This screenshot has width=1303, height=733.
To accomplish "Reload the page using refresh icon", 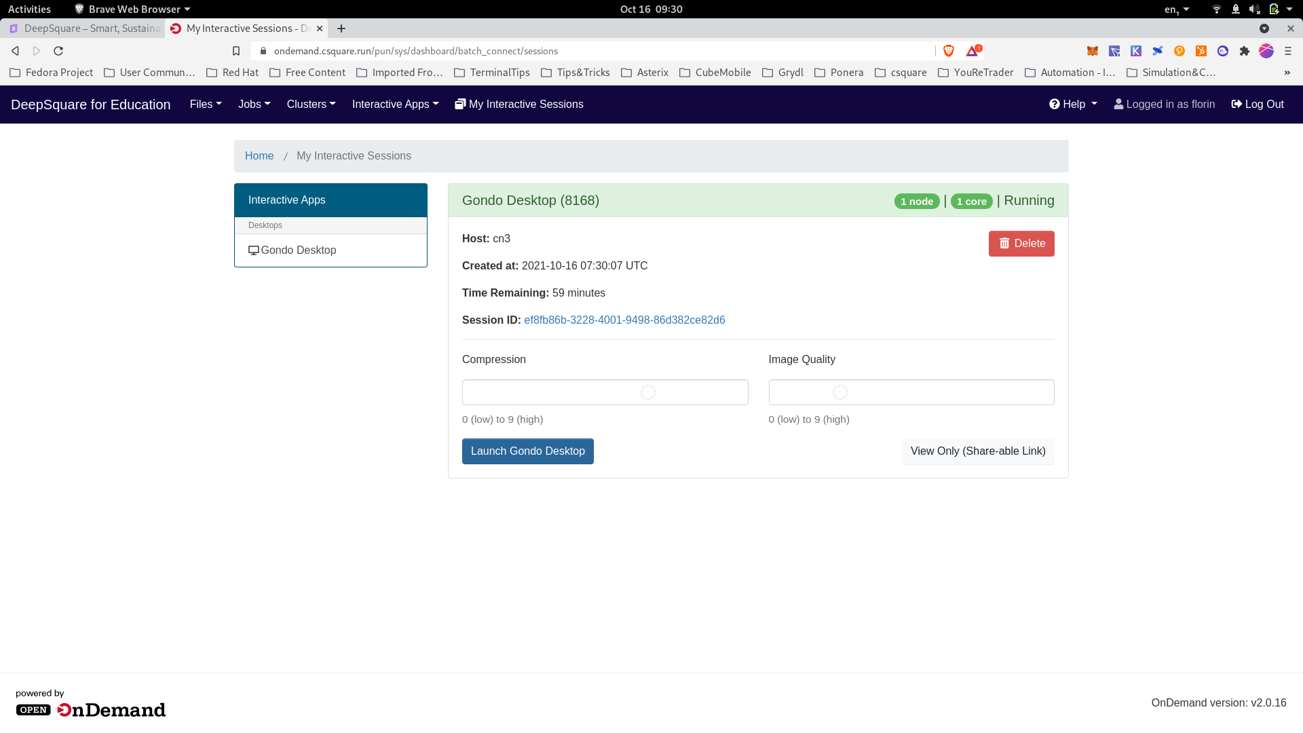I will click(58, 51).
